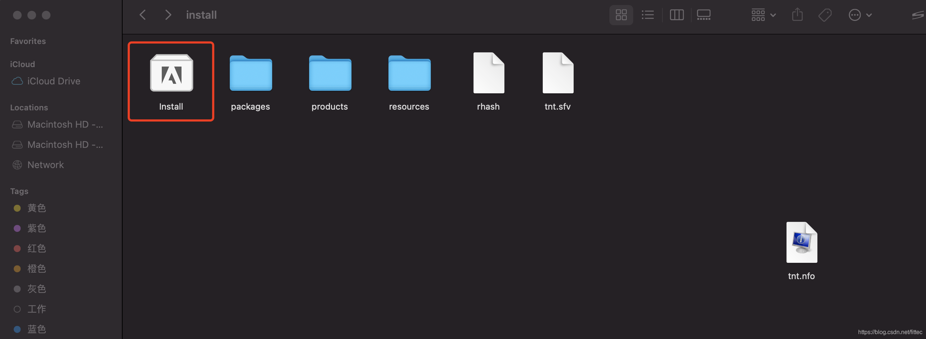Click the packages folder name label
Image resolution: width=926 pixels, height=339 pixels.
pos(250,107)
